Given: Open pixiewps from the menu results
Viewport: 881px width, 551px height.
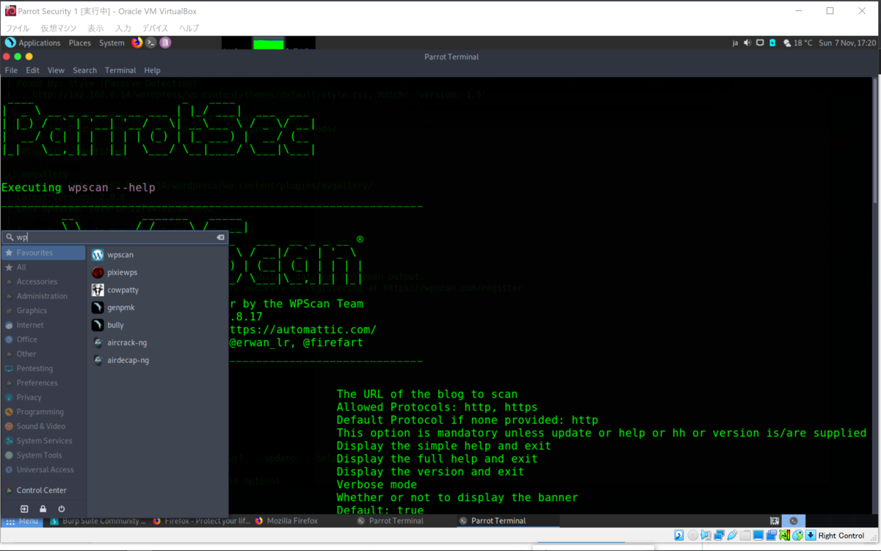Looking at the screenshot, I should click(157, 273).
